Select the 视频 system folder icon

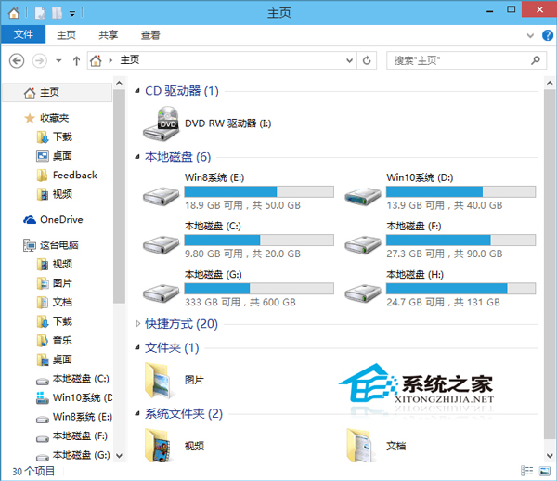coord(160,445)
